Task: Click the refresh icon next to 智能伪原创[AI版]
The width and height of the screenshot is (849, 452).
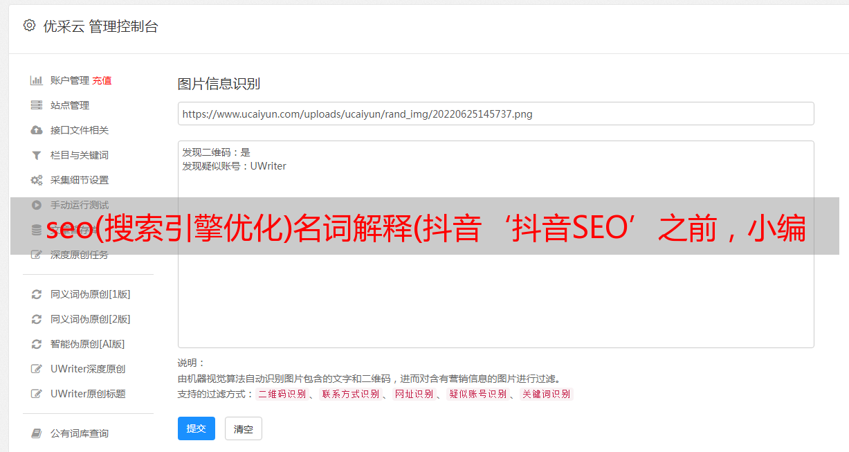Action: pos(37,344)
